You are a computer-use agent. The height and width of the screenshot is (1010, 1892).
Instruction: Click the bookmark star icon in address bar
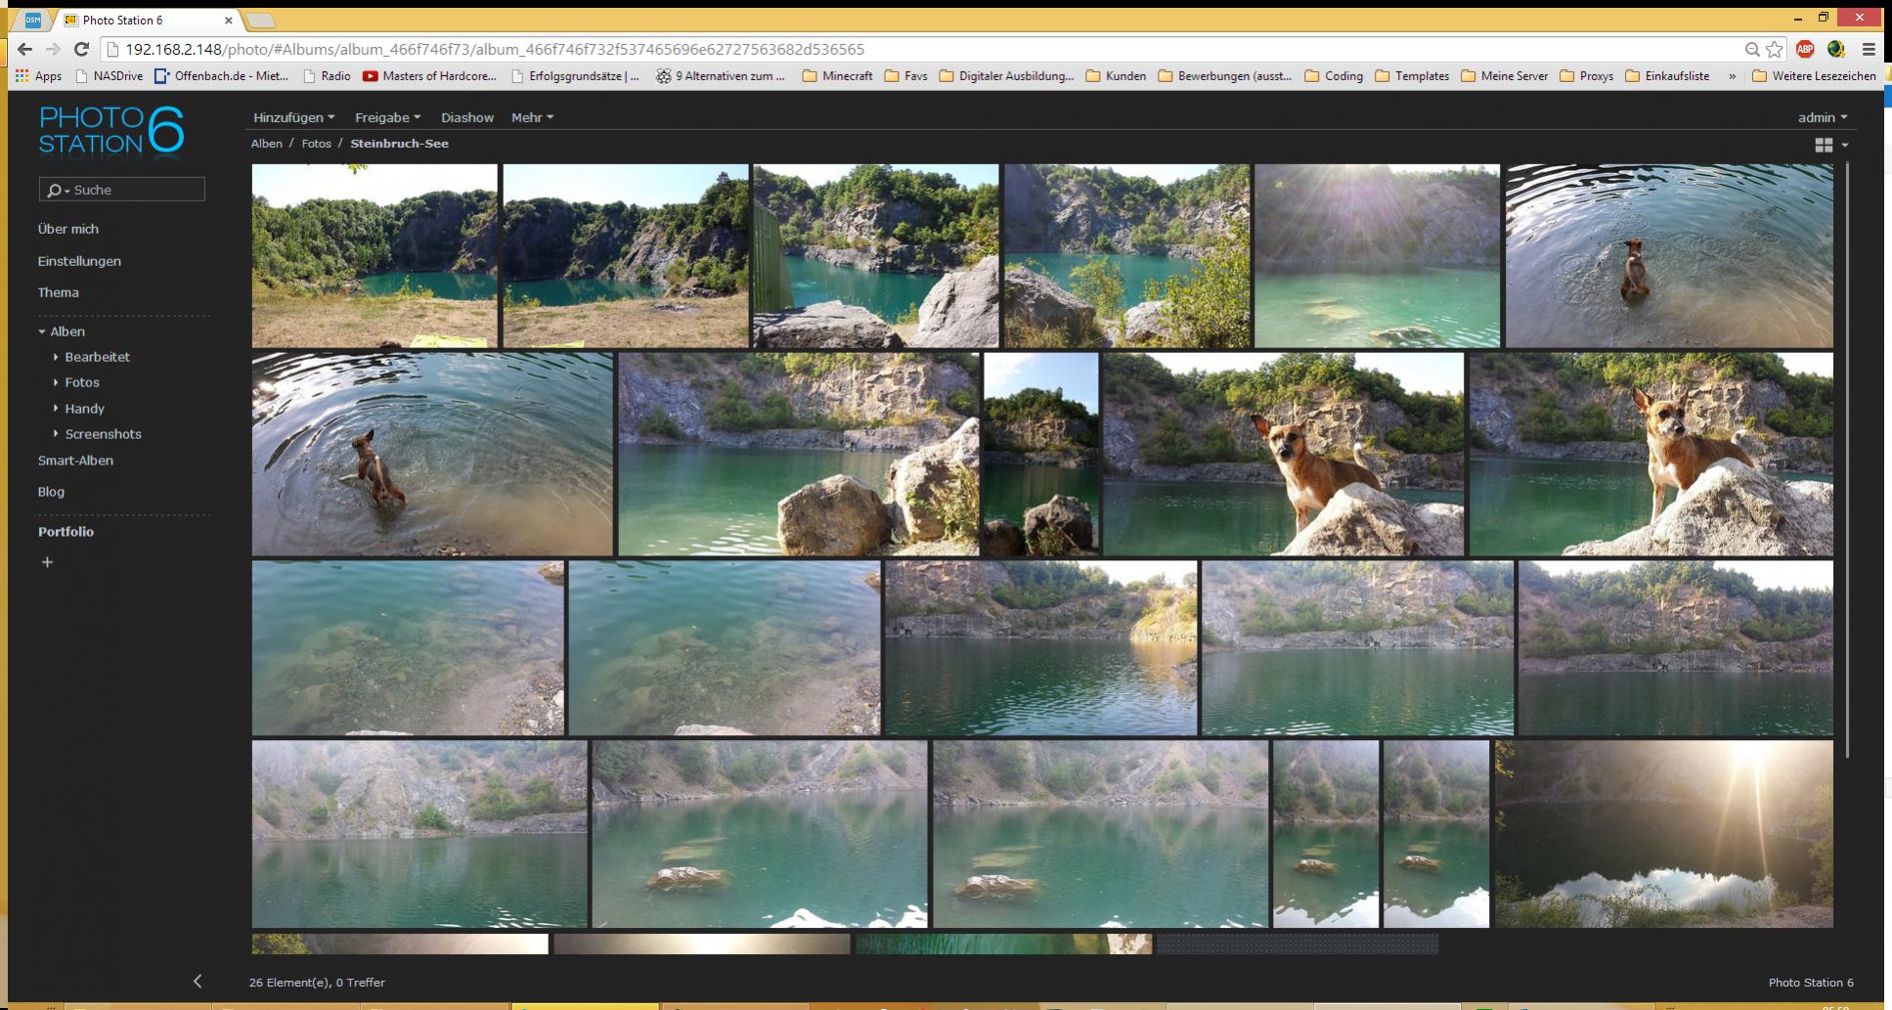point(1775,49)
